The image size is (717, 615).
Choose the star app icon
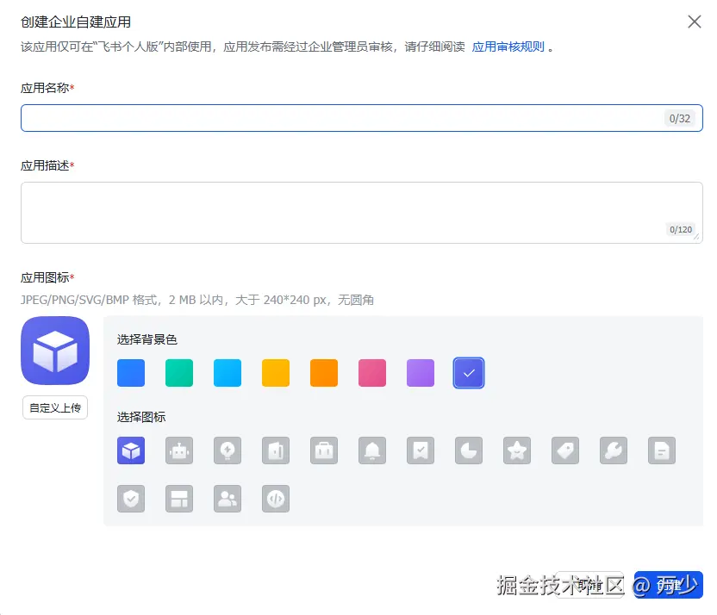(517, 450)
